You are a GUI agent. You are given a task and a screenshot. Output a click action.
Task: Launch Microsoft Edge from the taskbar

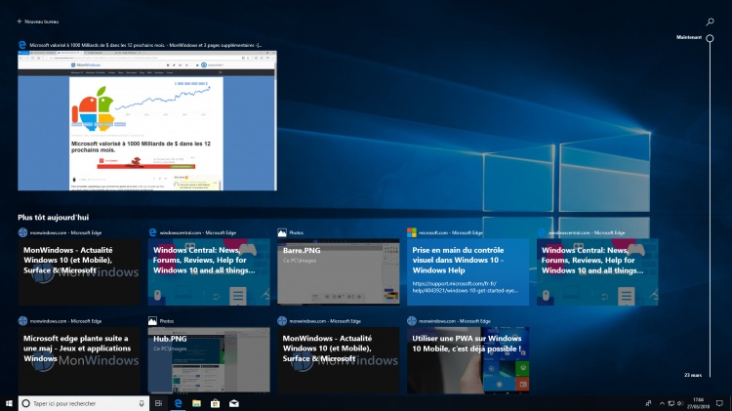click(x=178, y=402)
